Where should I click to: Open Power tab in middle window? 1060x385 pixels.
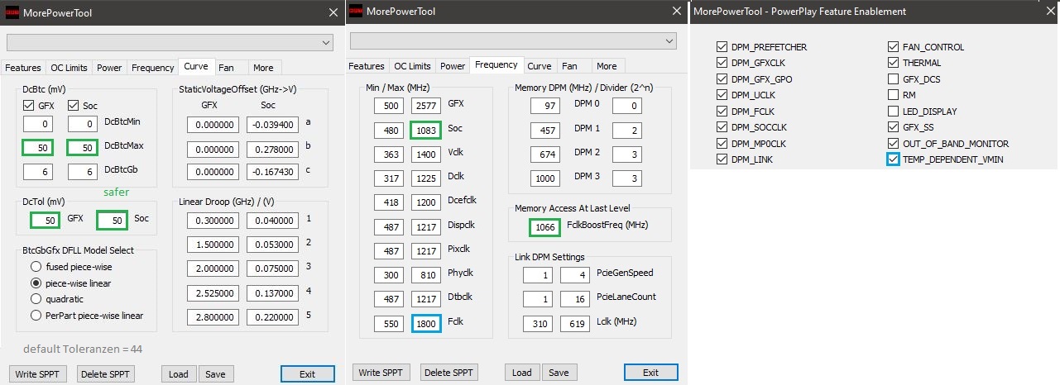453,66
